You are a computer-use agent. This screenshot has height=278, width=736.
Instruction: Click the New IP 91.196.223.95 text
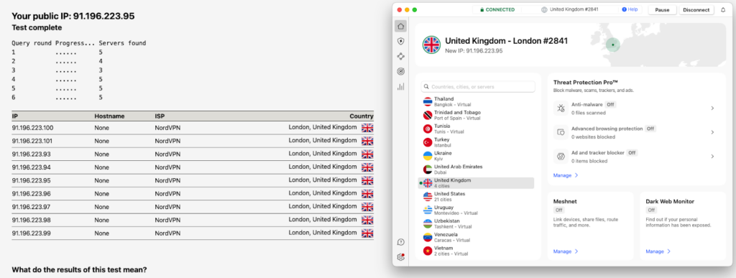point(474,50)
